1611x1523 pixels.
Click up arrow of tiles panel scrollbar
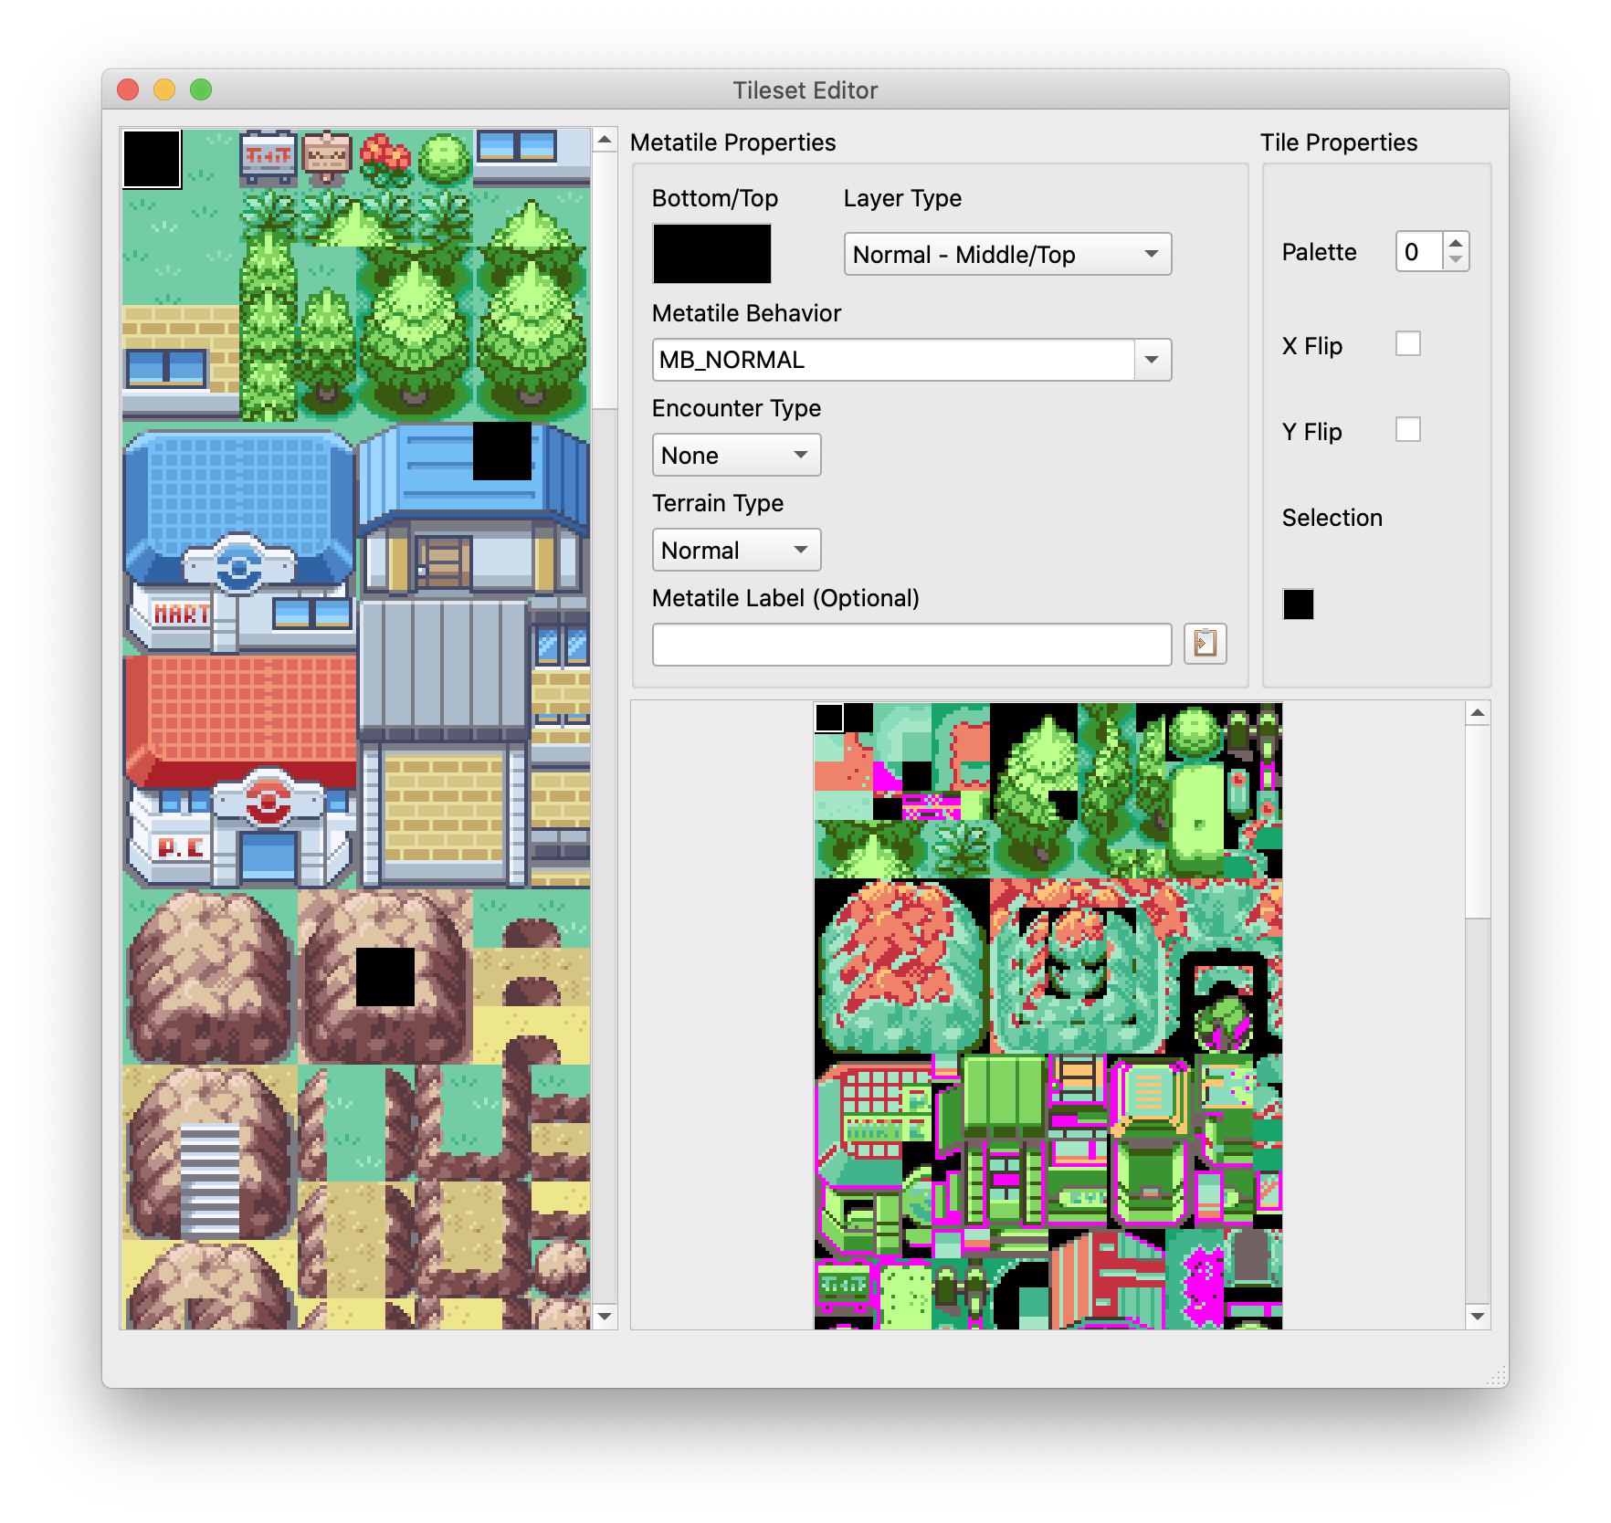[1478, 713]
